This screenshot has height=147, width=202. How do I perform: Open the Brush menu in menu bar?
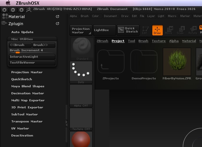tap(85, 16)
